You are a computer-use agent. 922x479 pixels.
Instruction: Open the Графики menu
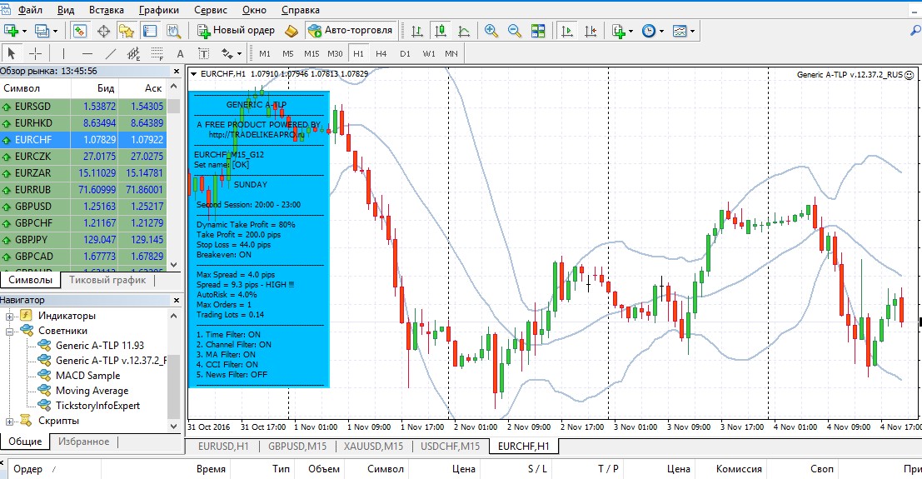(x=159, y=10)
